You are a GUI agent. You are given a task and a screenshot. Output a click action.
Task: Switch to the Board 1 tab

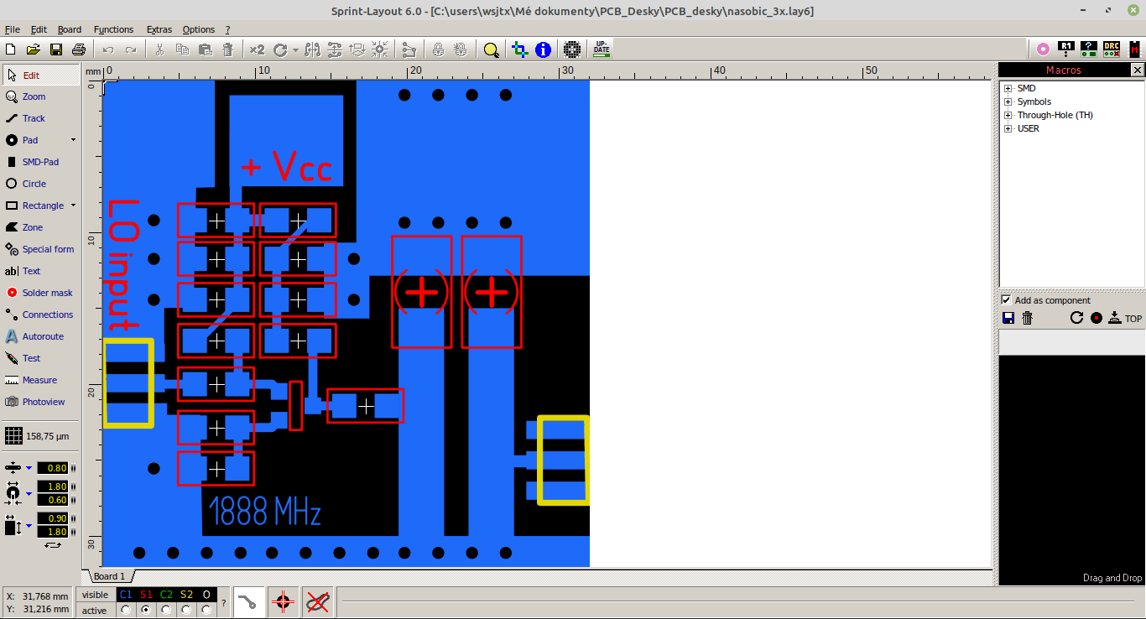[109, 576]
